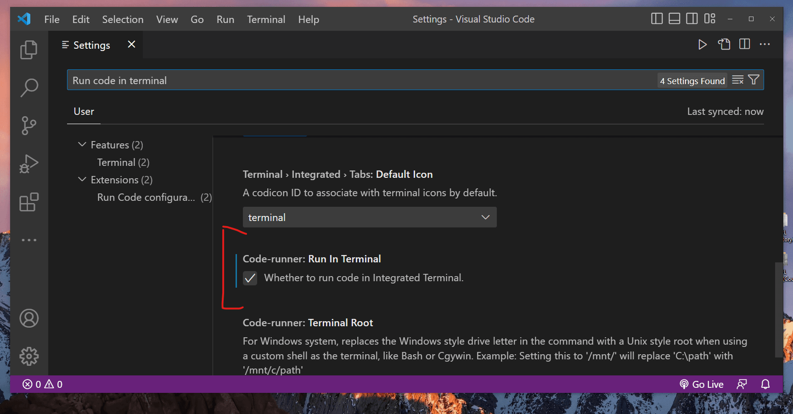Screen dimensions: 793x414
Task: Open the settings filter funnel
Action: click(x=754, y=80)
